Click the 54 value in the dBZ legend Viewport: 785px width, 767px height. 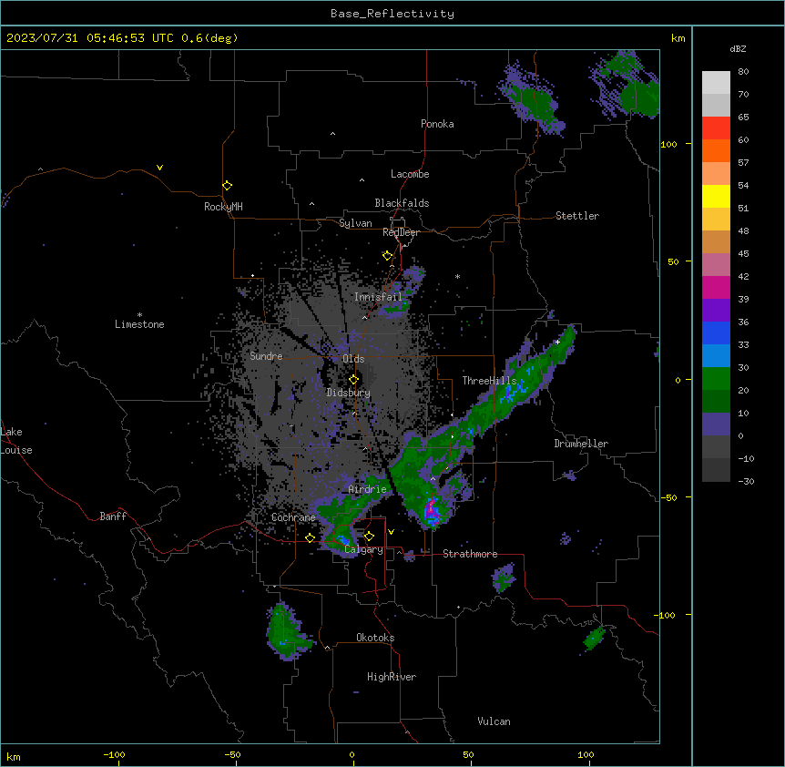pos(743,185)
